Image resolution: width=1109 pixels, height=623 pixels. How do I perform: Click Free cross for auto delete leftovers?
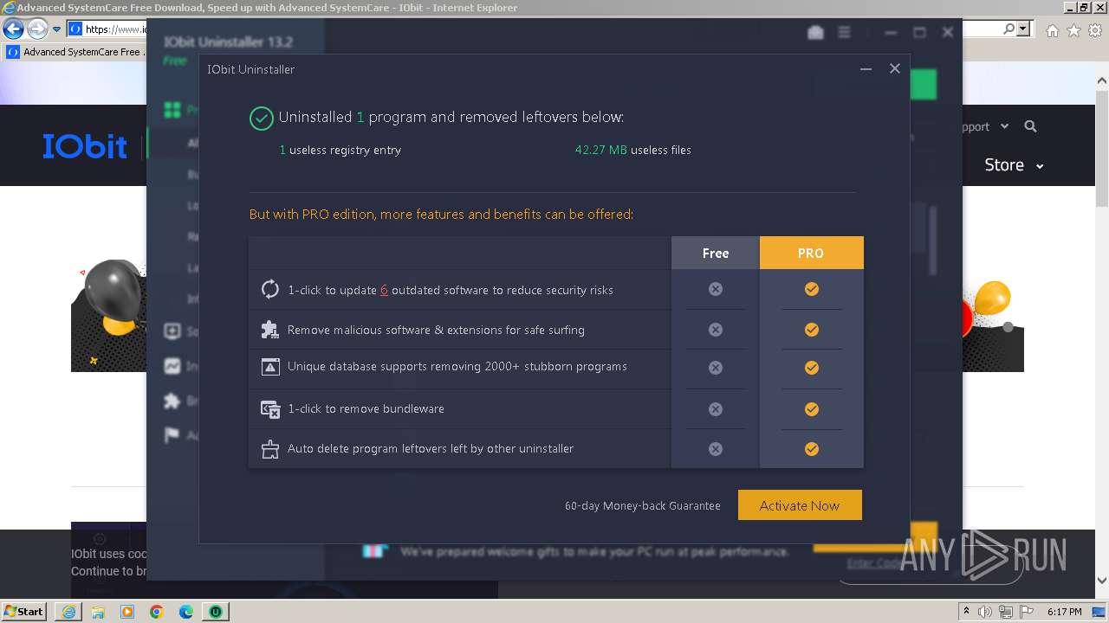click(x=716, y=449)
